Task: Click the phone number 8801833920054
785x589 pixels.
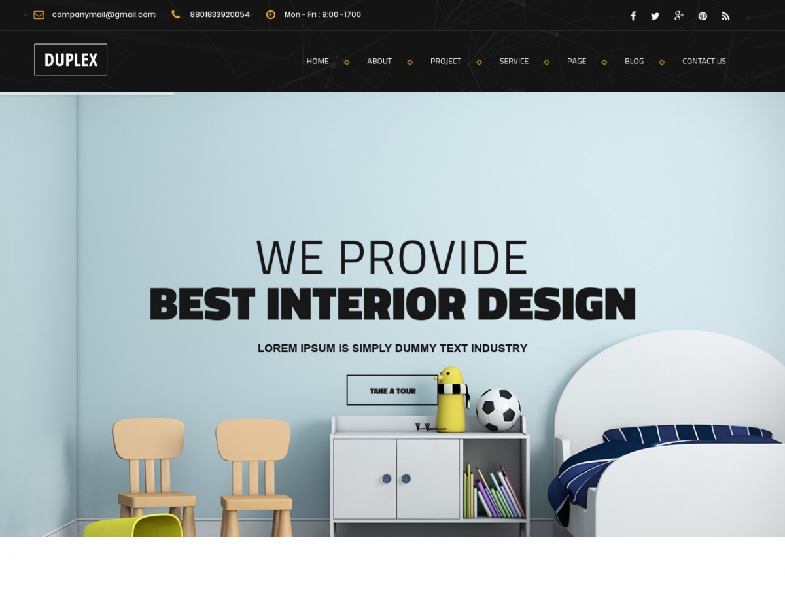Action: [220, 14]
